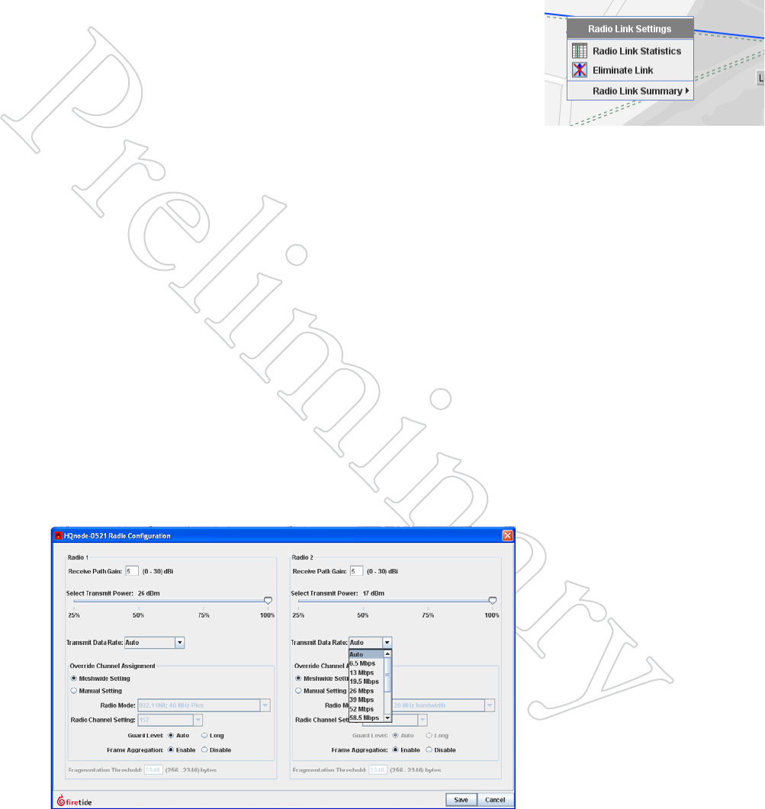Disable Radio 1 Frame Aggregation
Viewport: 765px width, 809px height.
point(204,750)
